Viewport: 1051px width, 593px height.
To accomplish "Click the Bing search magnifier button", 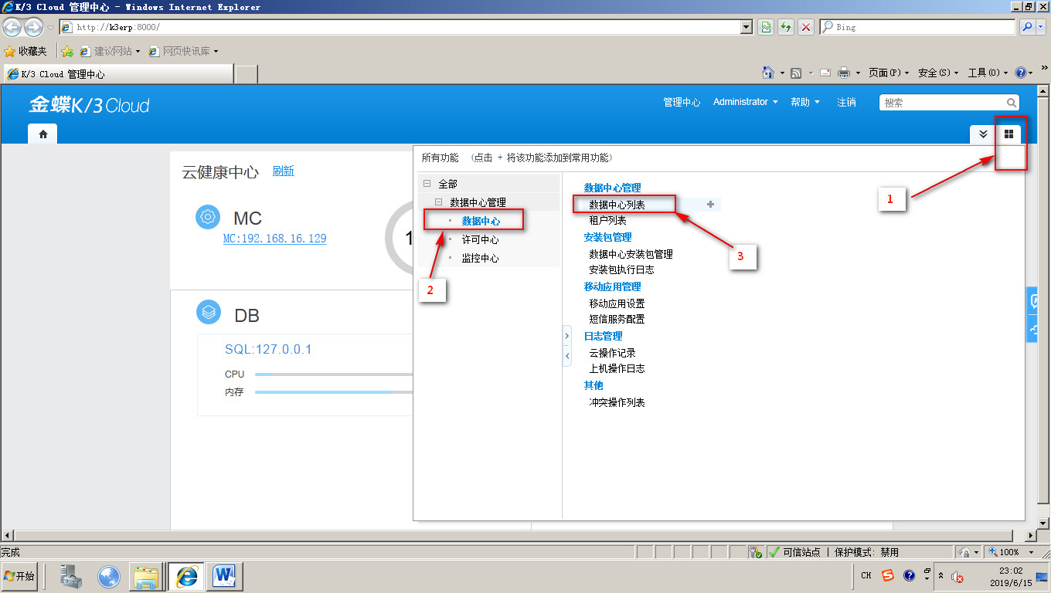I will (1027, 27).
